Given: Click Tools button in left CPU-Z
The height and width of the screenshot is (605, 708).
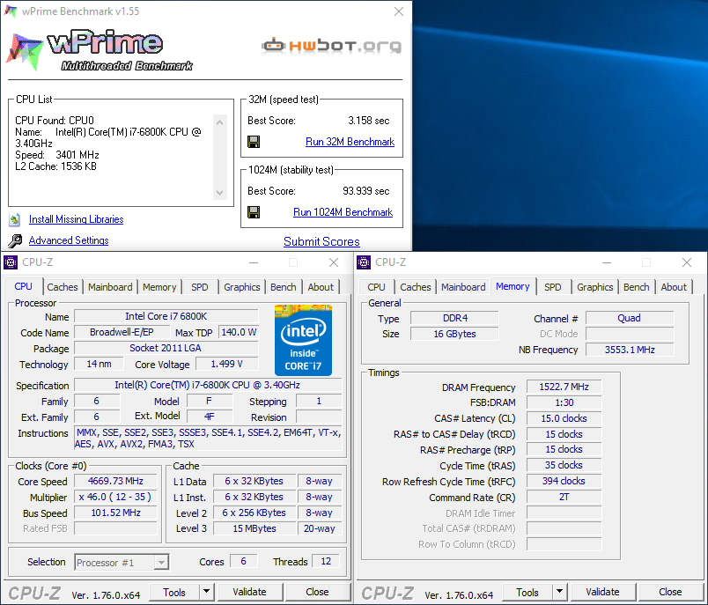Looking at the screenshot, I should click(x=174, y=592).
